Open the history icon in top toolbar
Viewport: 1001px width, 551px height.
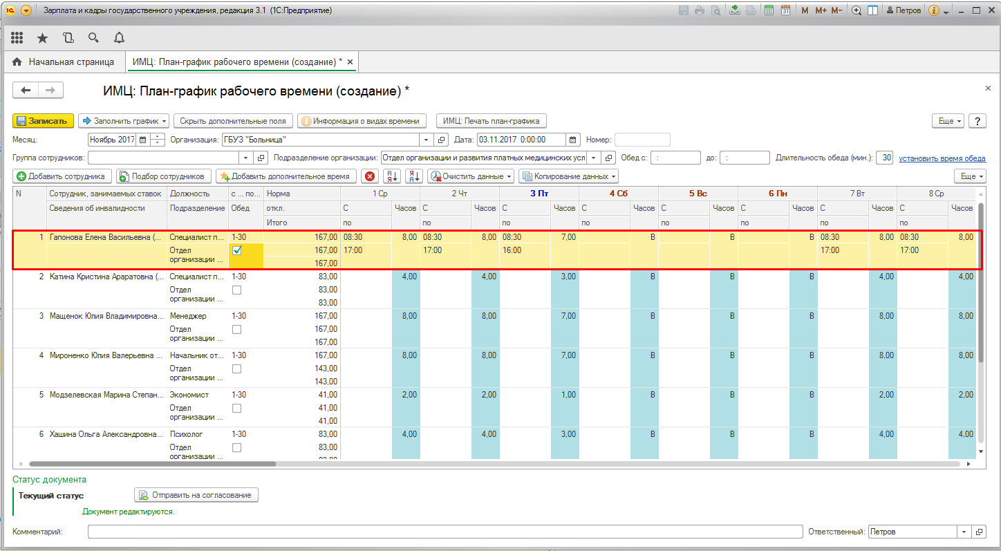pyautogui.click(x=68, y=38)
